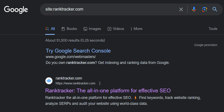Click the ranktracker.com site name
This screenshot has height=112, width=224.
coord(69,78)
